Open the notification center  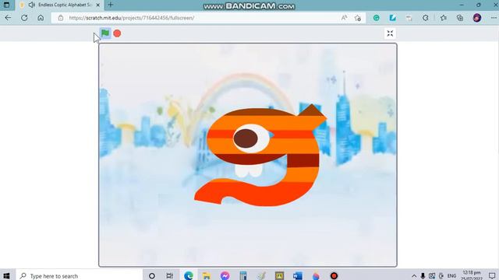(x=492, y=276)
